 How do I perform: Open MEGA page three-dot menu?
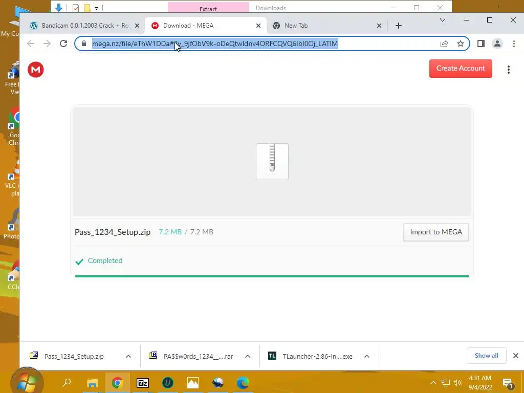(508, 70)
